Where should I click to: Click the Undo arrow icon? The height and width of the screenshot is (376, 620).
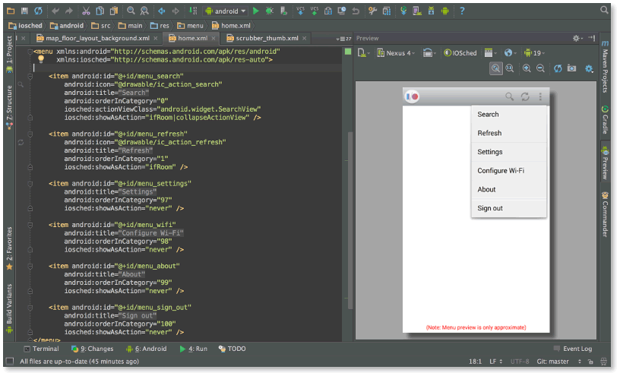click(x=55, y=11)
